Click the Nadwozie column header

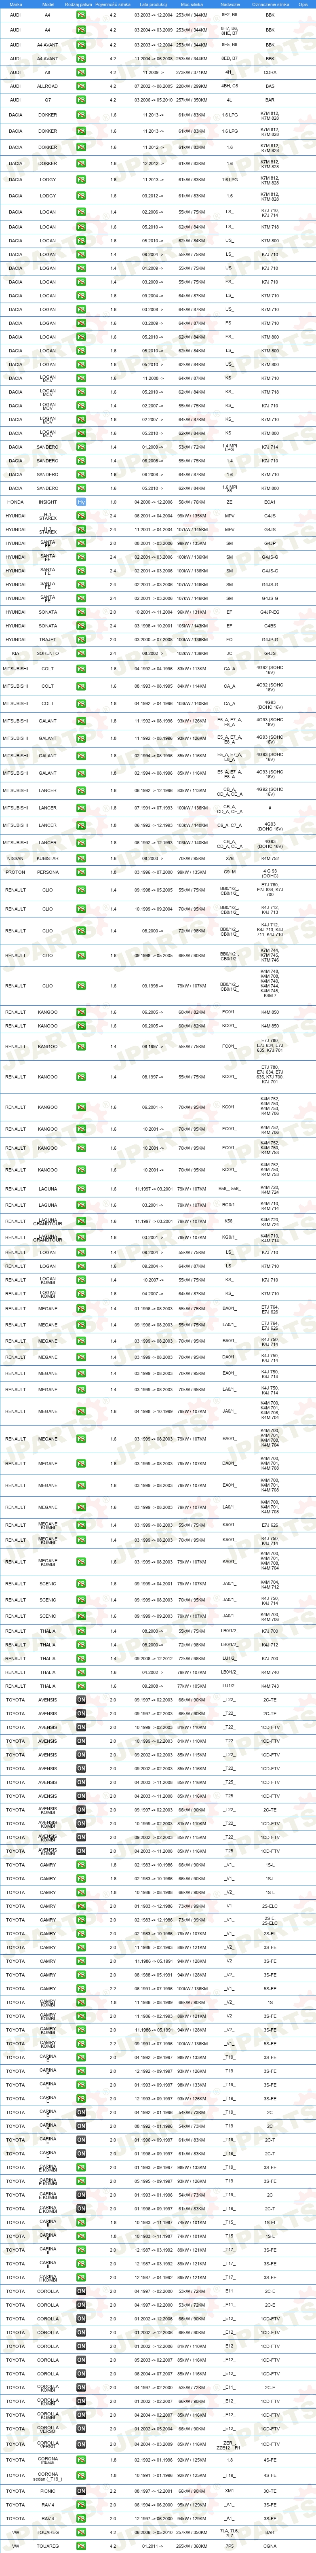coord(230,4)
